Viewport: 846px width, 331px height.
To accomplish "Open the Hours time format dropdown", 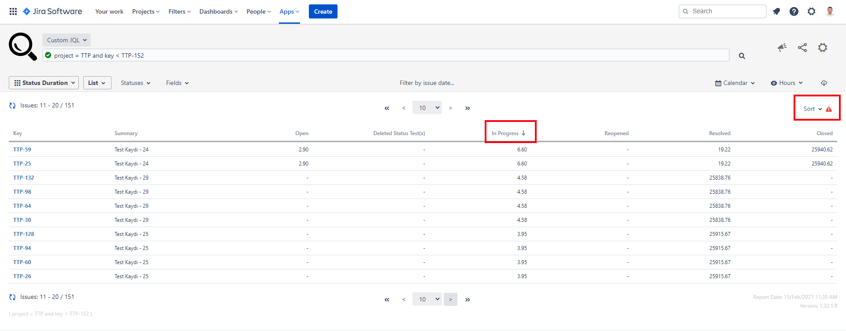I will click(x=787, y=83).
